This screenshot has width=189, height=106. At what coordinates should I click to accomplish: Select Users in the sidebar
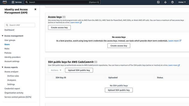click(x=7, y=44)
